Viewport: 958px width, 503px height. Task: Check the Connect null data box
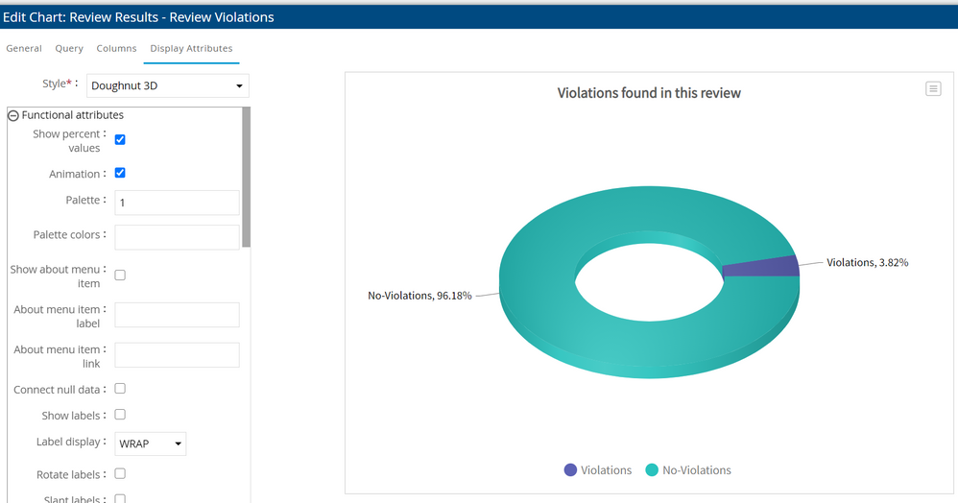[x=120, y=389]
